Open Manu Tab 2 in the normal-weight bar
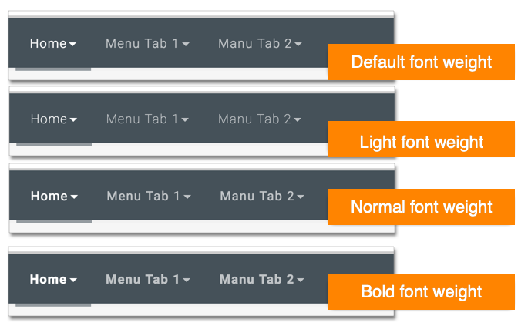Viewport: 528px width, 326px height. (257, 196)
